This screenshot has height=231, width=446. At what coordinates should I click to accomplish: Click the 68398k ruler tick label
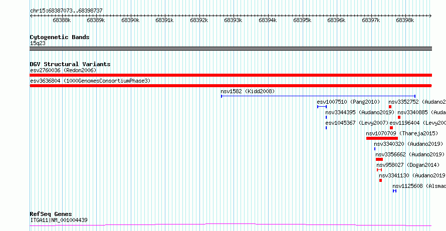(405, 21)
